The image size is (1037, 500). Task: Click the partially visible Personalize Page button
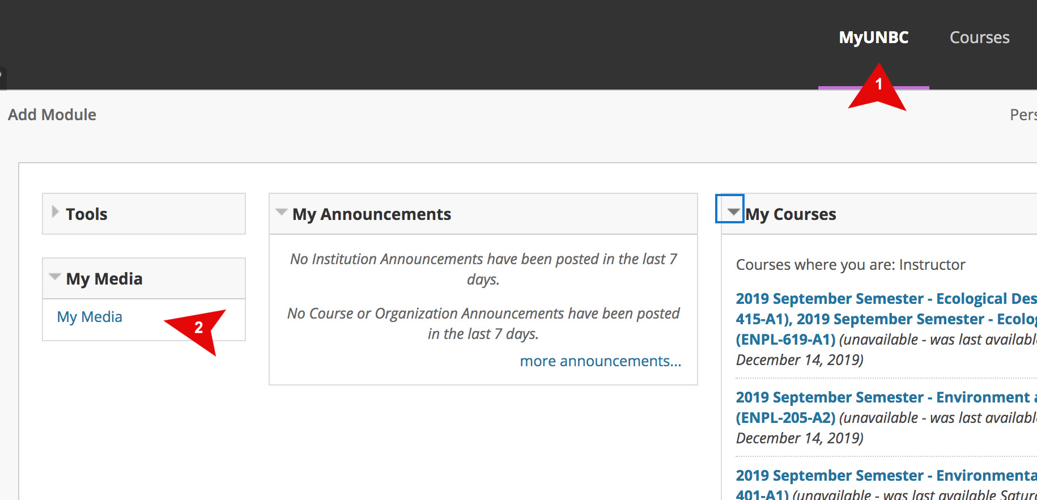pyautogui.click(x=1024, y=115)
